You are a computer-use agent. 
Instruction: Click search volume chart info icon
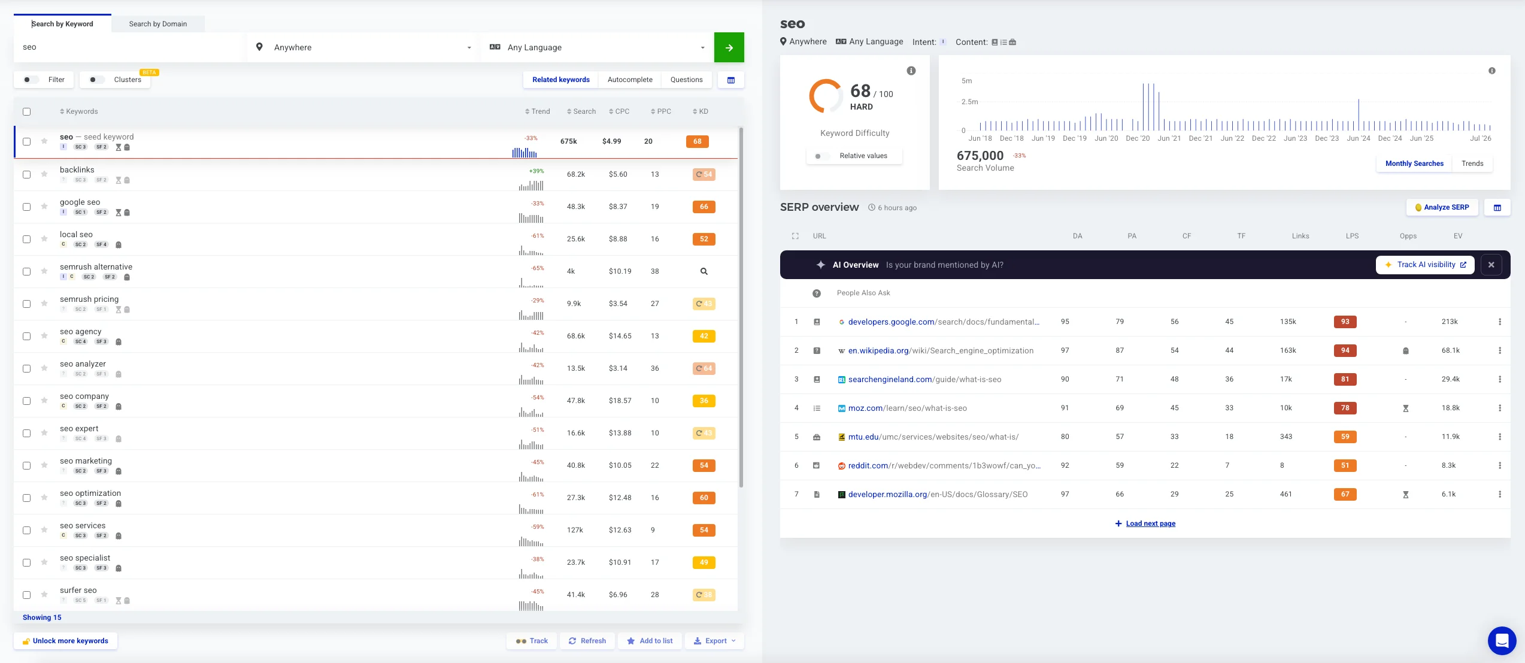1492,71
